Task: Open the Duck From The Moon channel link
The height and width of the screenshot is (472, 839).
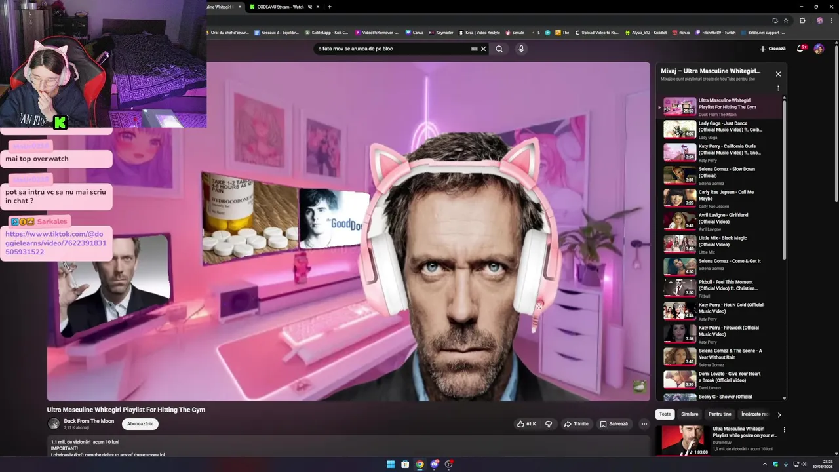Action: coord(88,421)
